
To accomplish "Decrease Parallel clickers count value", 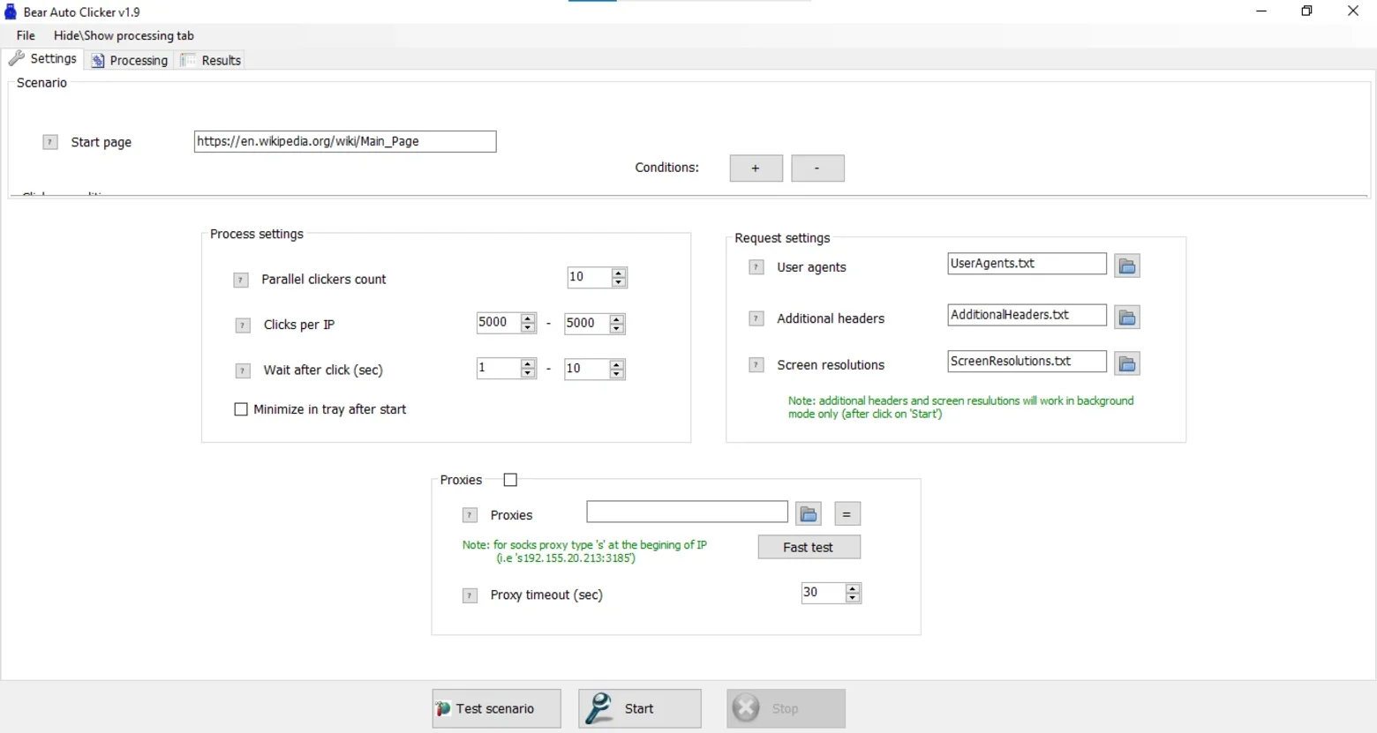I will [x=619, y=282].
